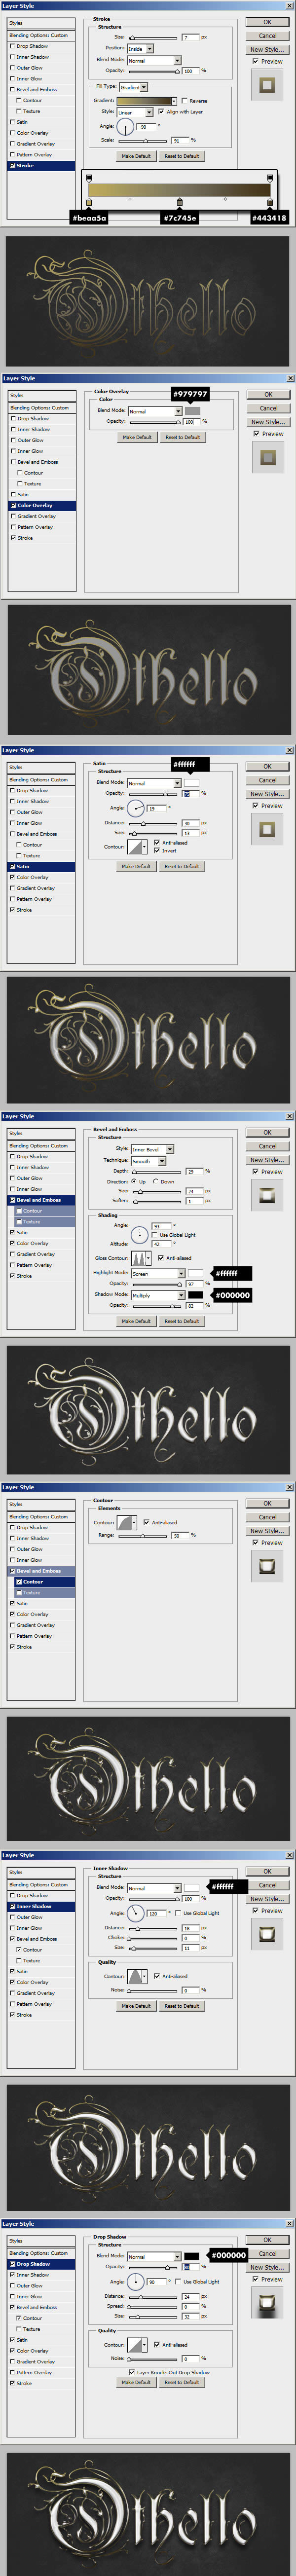
Task: Click the black Shadow Mode color swatch
Action: 196,1295
